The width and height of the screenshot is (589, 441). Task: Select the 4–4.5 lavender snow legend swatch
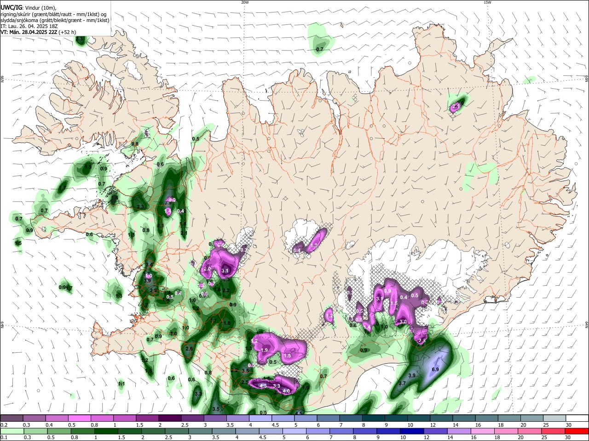click(x=260, y=418)
